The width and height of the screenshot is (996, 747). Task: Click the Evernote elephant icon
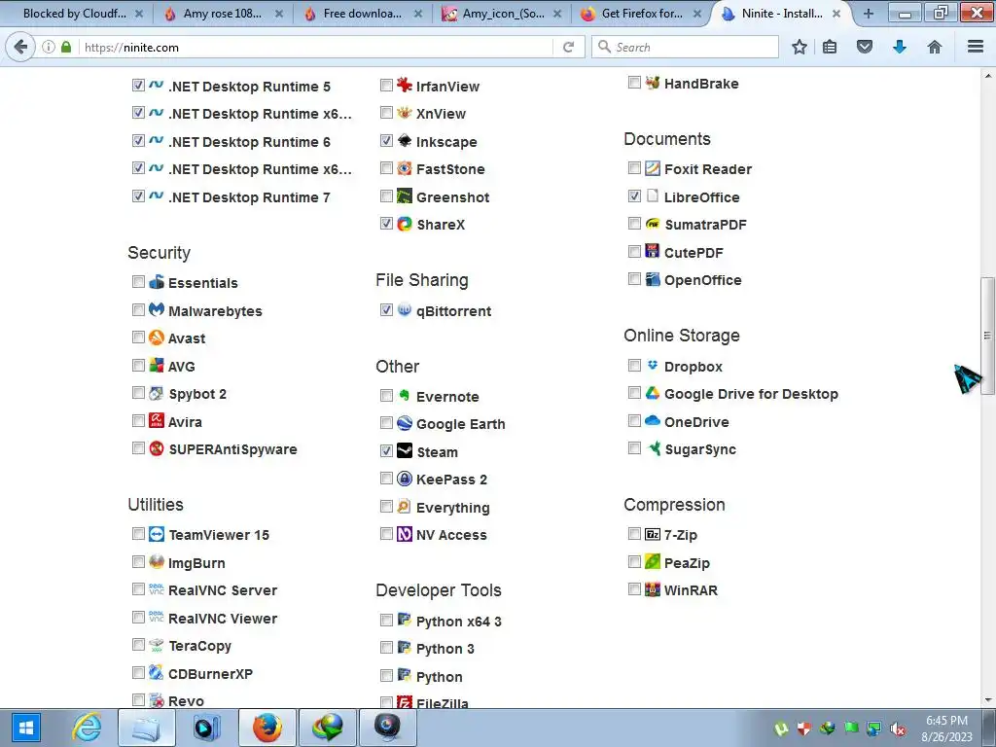click(405, 396)
